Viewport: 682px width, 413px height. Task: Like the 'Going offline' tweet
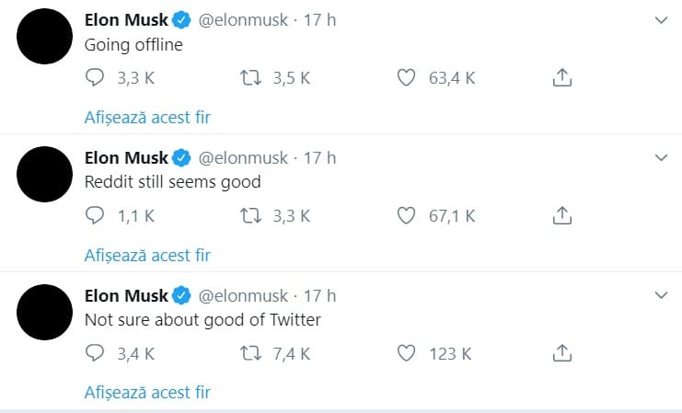point(406,78)
